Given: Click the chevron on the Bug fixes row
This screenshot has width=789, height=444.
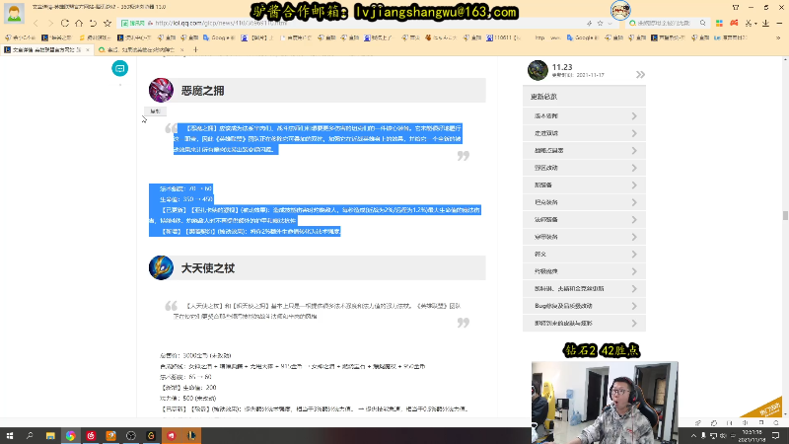Looking at the screenshot, I should tap(634, 306).
